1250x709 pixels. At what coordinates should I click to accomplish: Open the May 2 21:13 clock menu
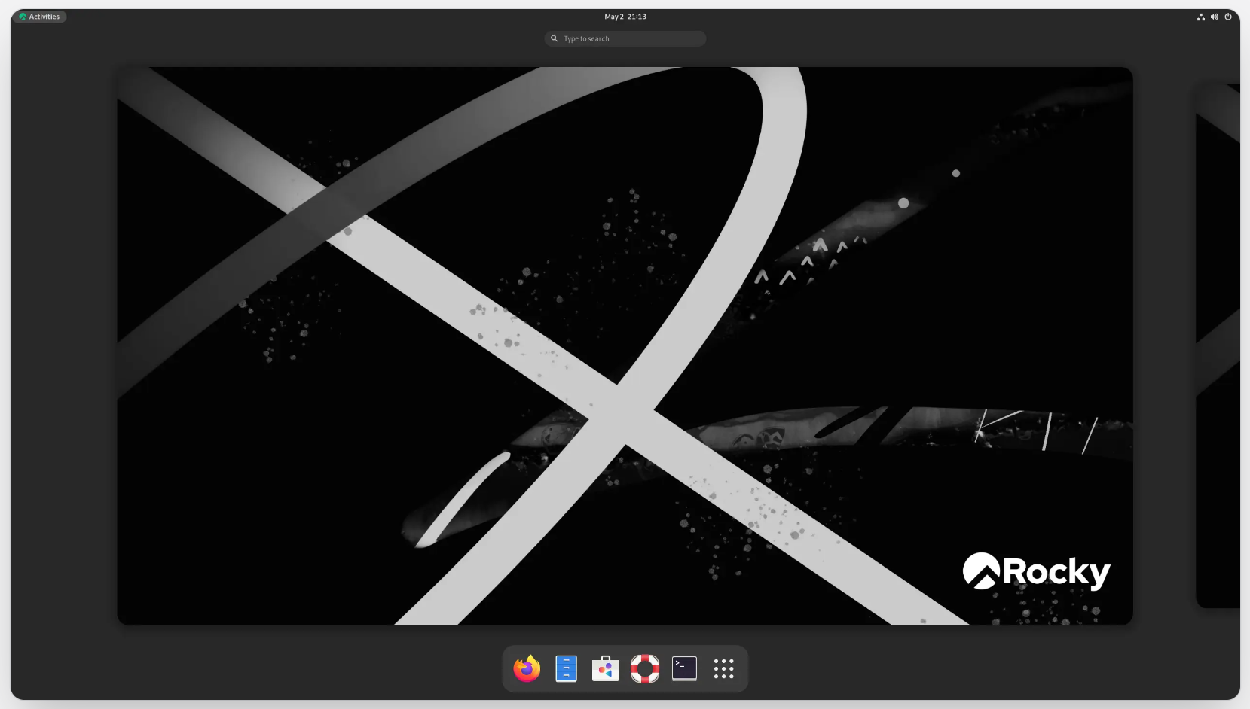pos(625,17)
